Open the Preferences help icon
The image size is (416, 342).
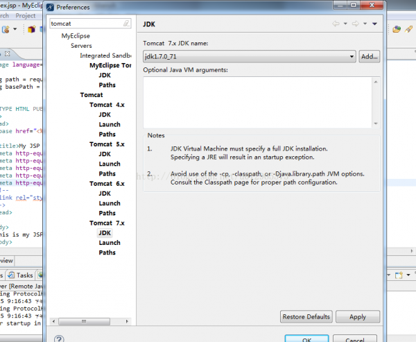pos(59,339)
